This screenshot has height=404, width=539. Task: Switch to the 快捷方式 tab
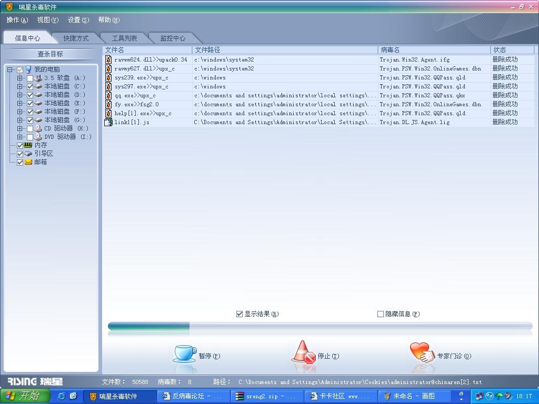(x=76, y=38)
